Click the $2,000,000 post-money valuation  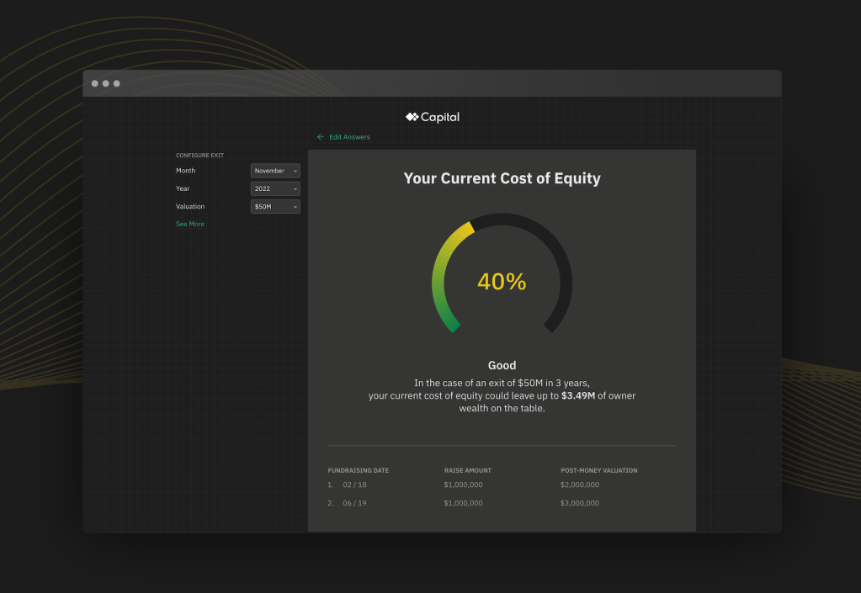tap(580, 485)
